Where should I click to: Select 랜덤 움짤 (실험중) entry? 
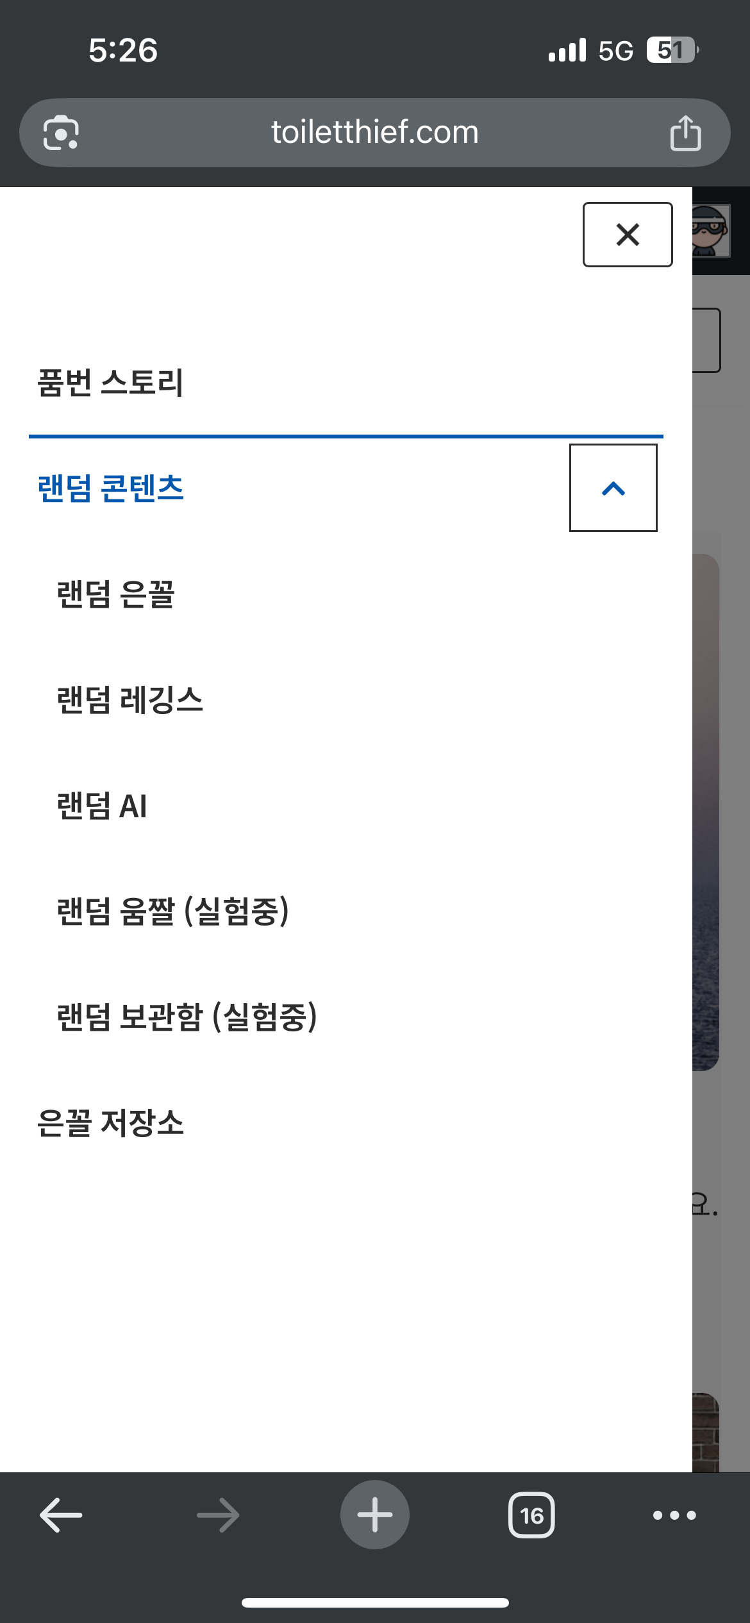[x=172, y=911]
